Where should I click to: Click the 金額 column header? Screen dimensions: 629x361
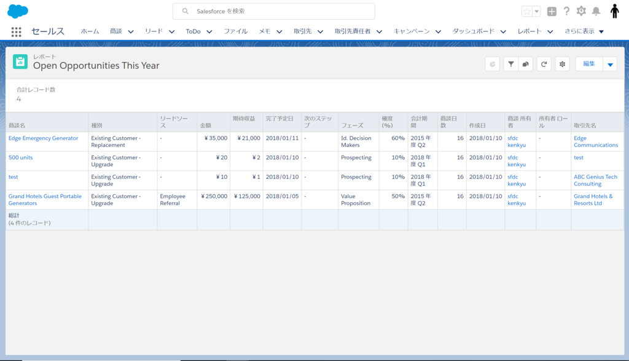click(x=213, y=122)
